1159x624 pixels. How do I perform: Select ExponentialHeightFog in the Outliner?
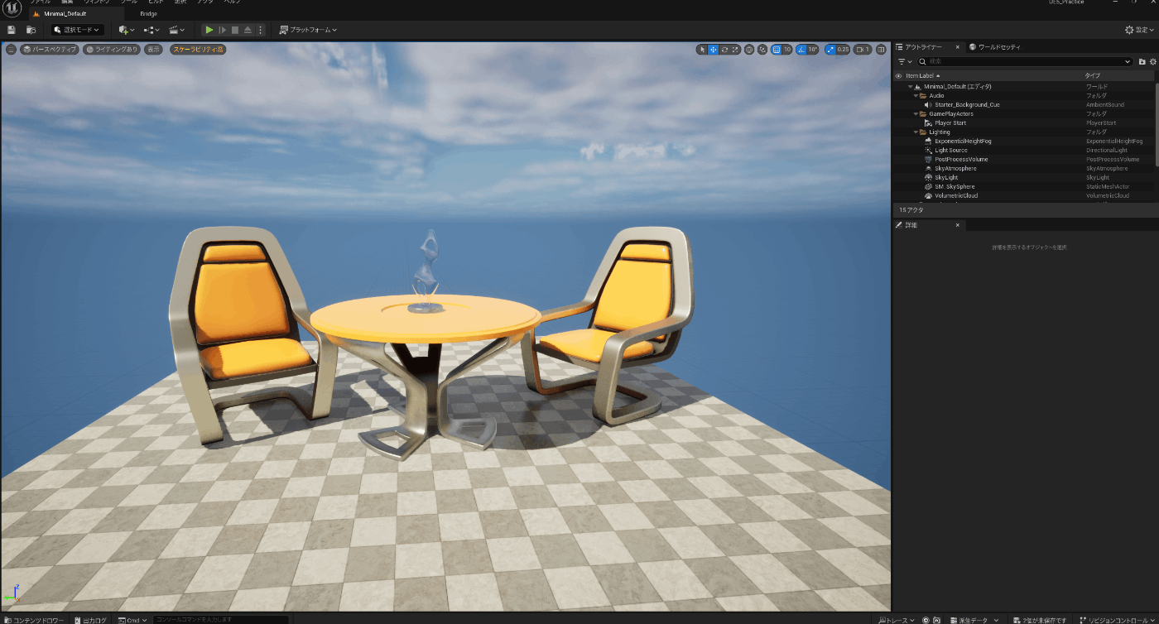tap(963, 141)
